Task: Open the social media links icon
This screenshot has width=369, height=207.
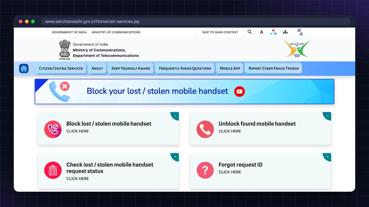Action: (273, 32)
